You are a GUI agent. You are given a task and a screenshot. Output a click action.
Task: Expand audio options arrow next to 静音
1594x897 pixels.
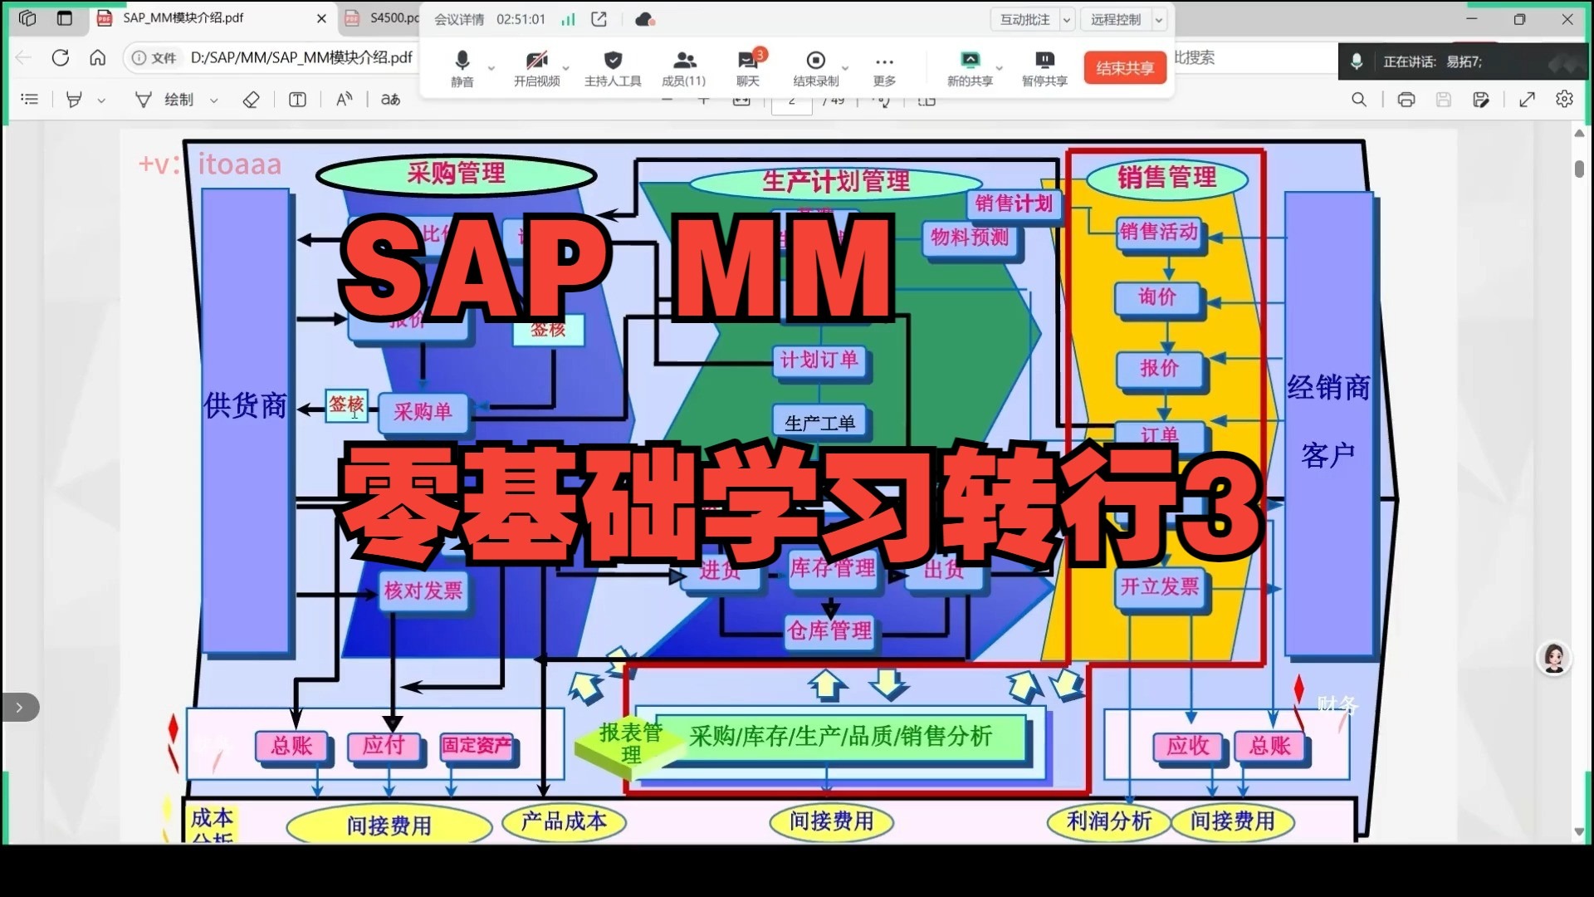click(x=491, y=68)
